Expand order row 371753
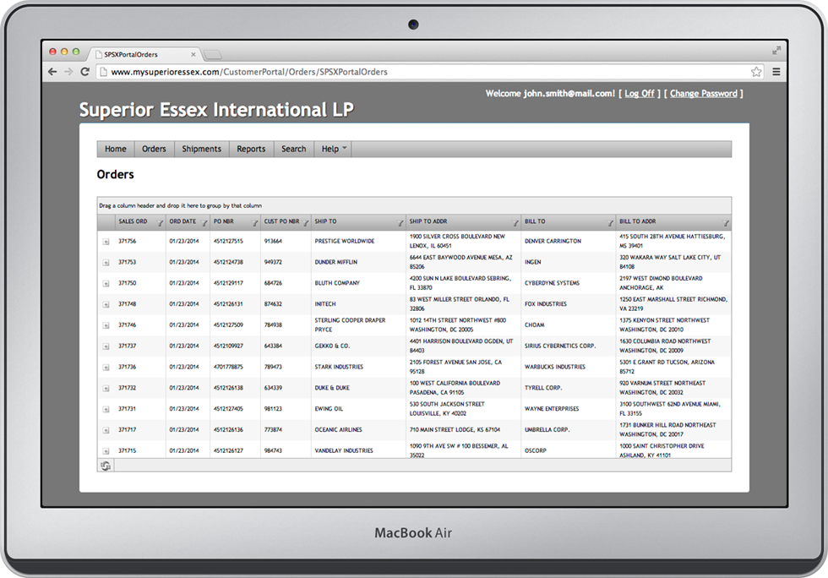Viewport: 828px width, 578px height. 106,263
